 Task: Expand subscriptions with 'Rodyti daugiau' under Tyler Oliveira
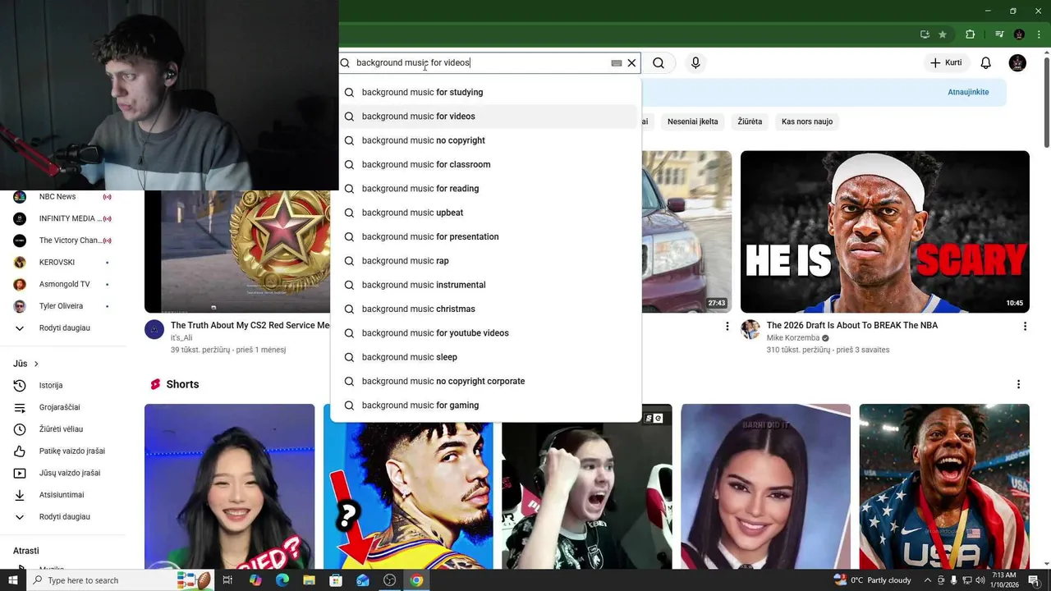pos(62,328)
